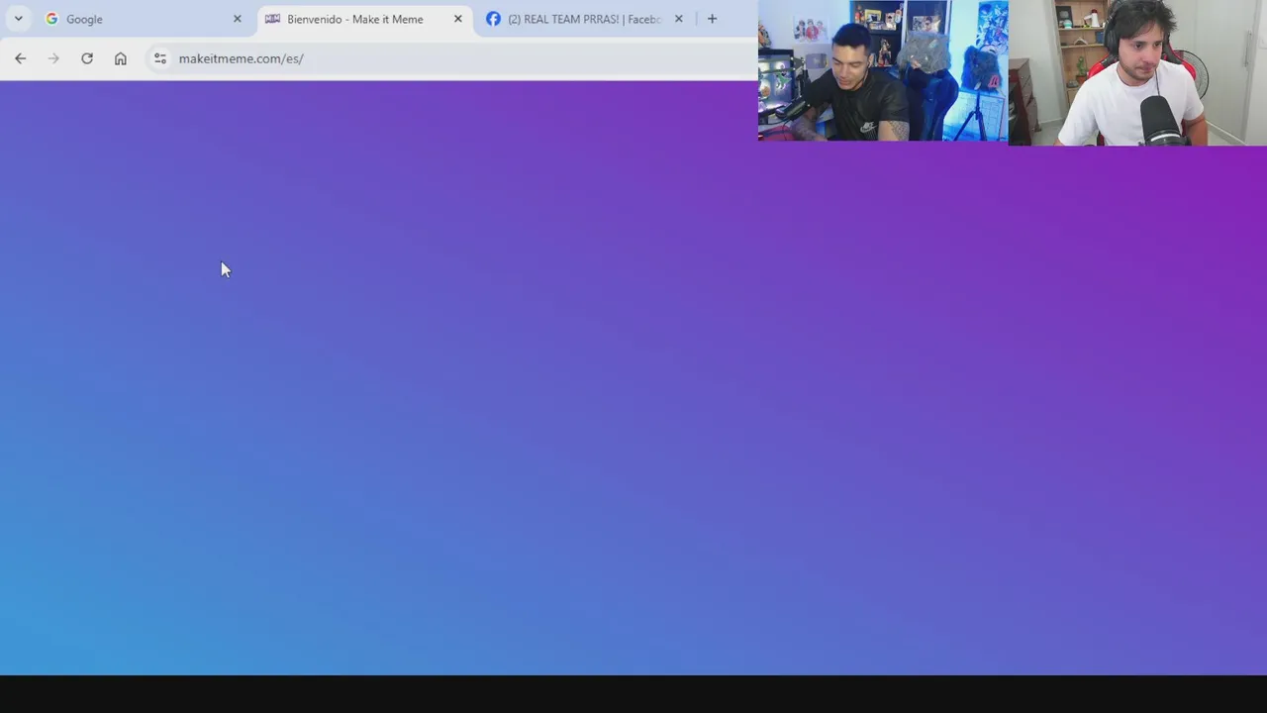This screenshot has width=1267, height=713.
Task: Switch to the REAL TEAM PRRAS Facebook tab
Action: 584,19
